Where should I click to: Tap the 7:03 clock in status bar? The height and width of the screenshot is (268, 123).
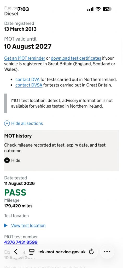[x=23, y=9]
